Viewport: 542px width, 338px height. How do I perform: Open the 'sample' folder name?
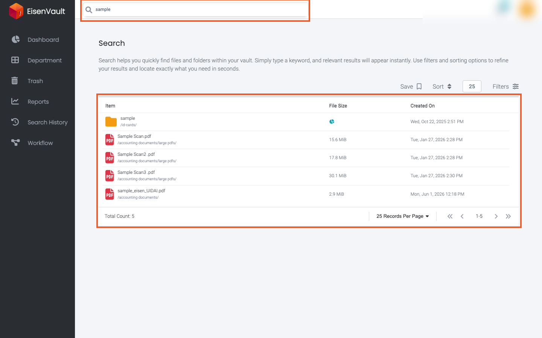[128, 118]
